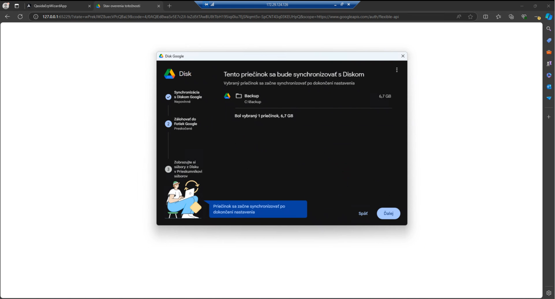Open sidebar Drop paper-plane icon

(x=549, y=98)
